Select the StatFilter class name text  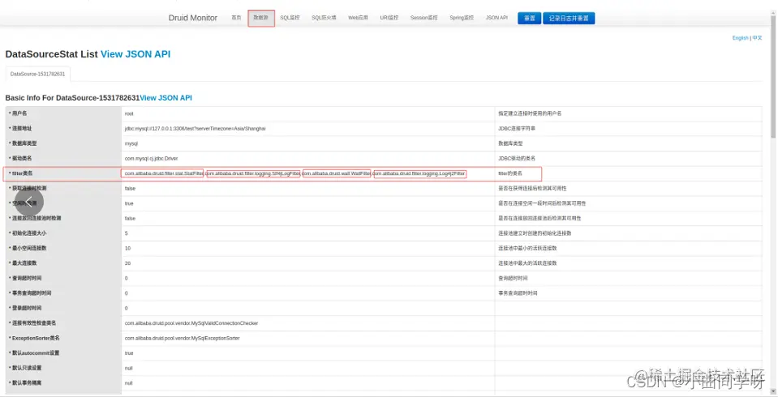[164, 173]
